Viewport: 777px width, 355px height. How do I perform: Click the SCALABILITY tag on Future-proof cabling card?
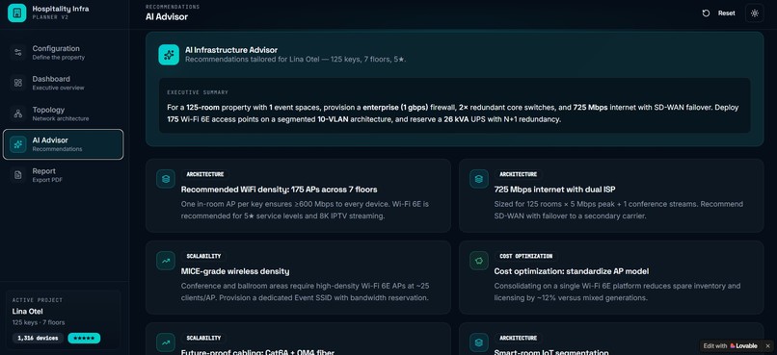(203, 338)
